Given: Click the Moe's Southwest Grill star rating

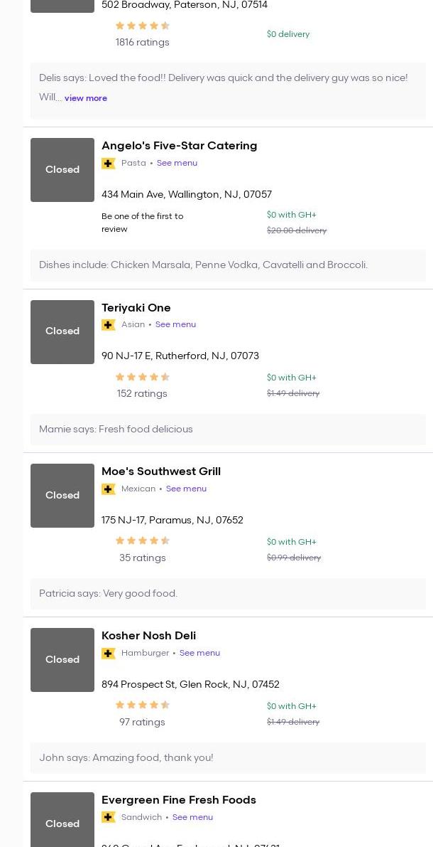Looking at the screenshot, I should [x=142, y=541].
